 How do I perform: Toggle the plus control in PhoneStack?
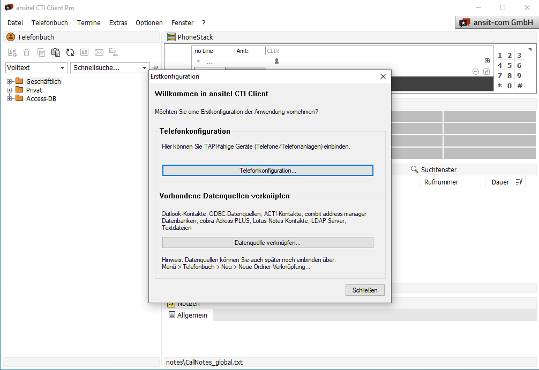coord(487,60)
